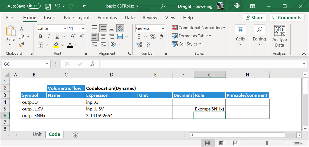Click the Format Painter brush icon
The height and width of the screenshot is (147, 309).
21,45
